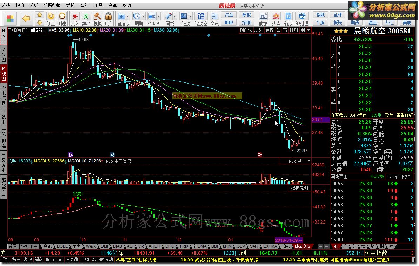Viewport: 419px width, 266px height.
Task: Click the 资讯 news document icon
Action: (214, 19)
